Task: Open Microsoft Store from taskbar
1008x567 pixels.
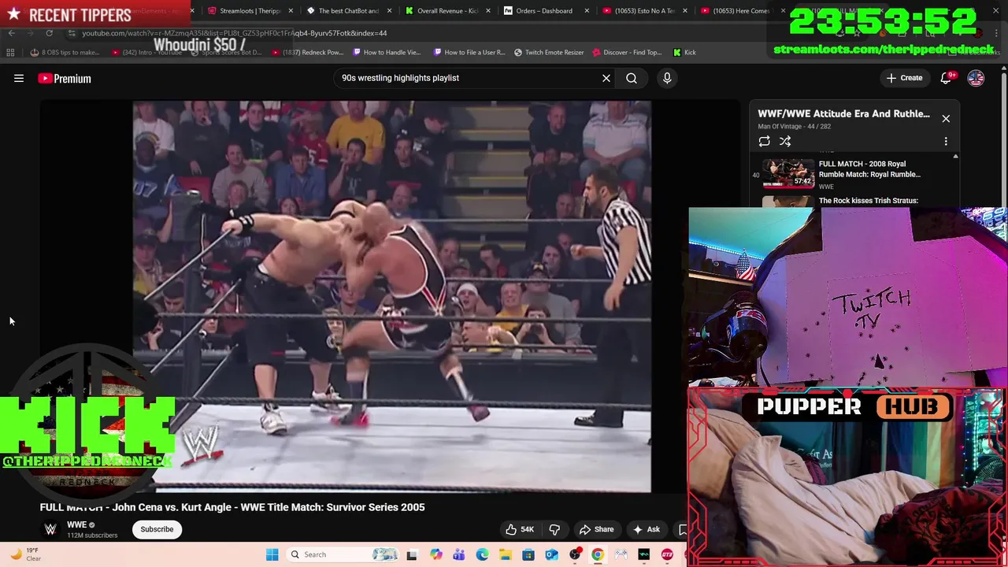Action: pyautogui.click(x=528, y=554)
